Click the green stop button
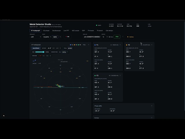This screenshot has height=139, width=185. pos(117,37)
